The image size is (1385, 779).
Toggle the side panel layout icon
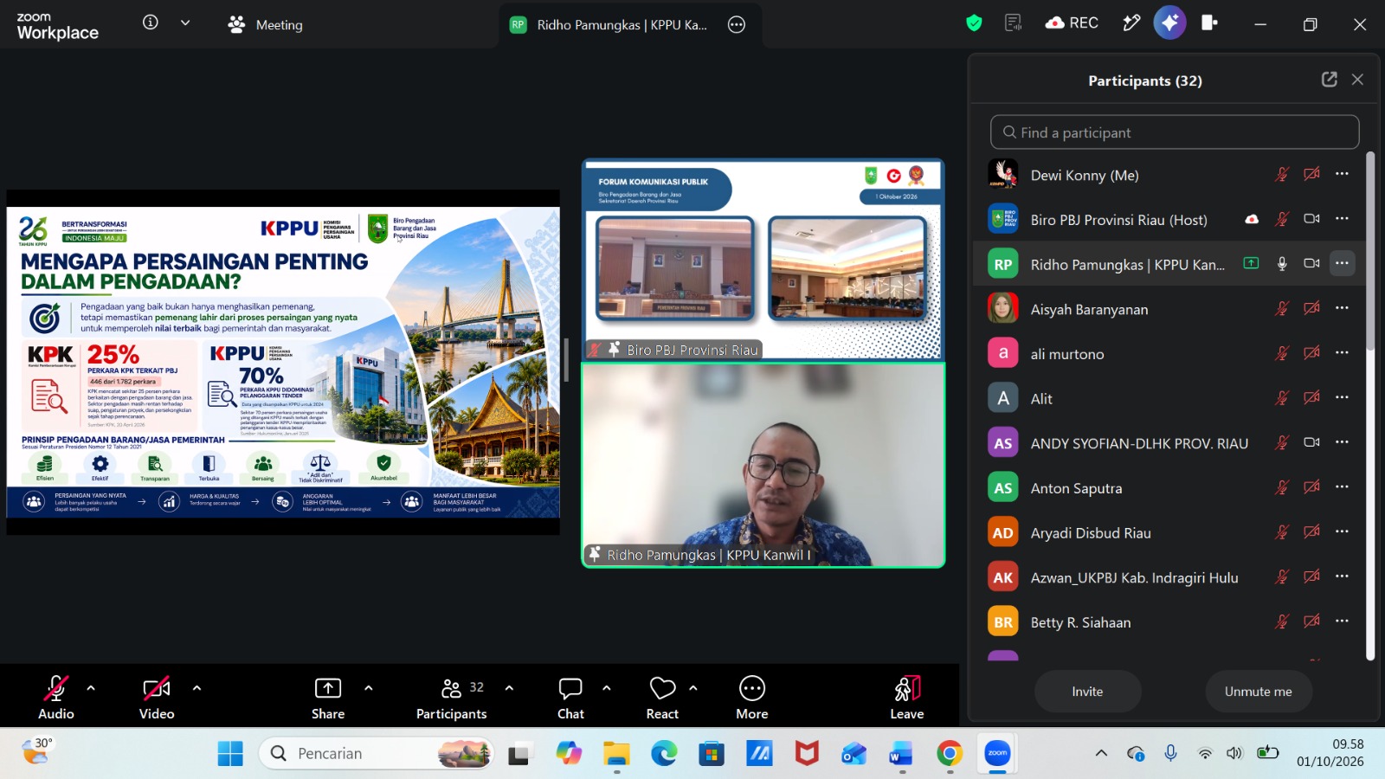(1209, 23)
